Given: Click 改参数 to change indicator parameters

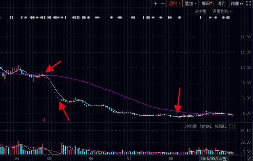Looking at the screenshot, I should click(191, 127).
